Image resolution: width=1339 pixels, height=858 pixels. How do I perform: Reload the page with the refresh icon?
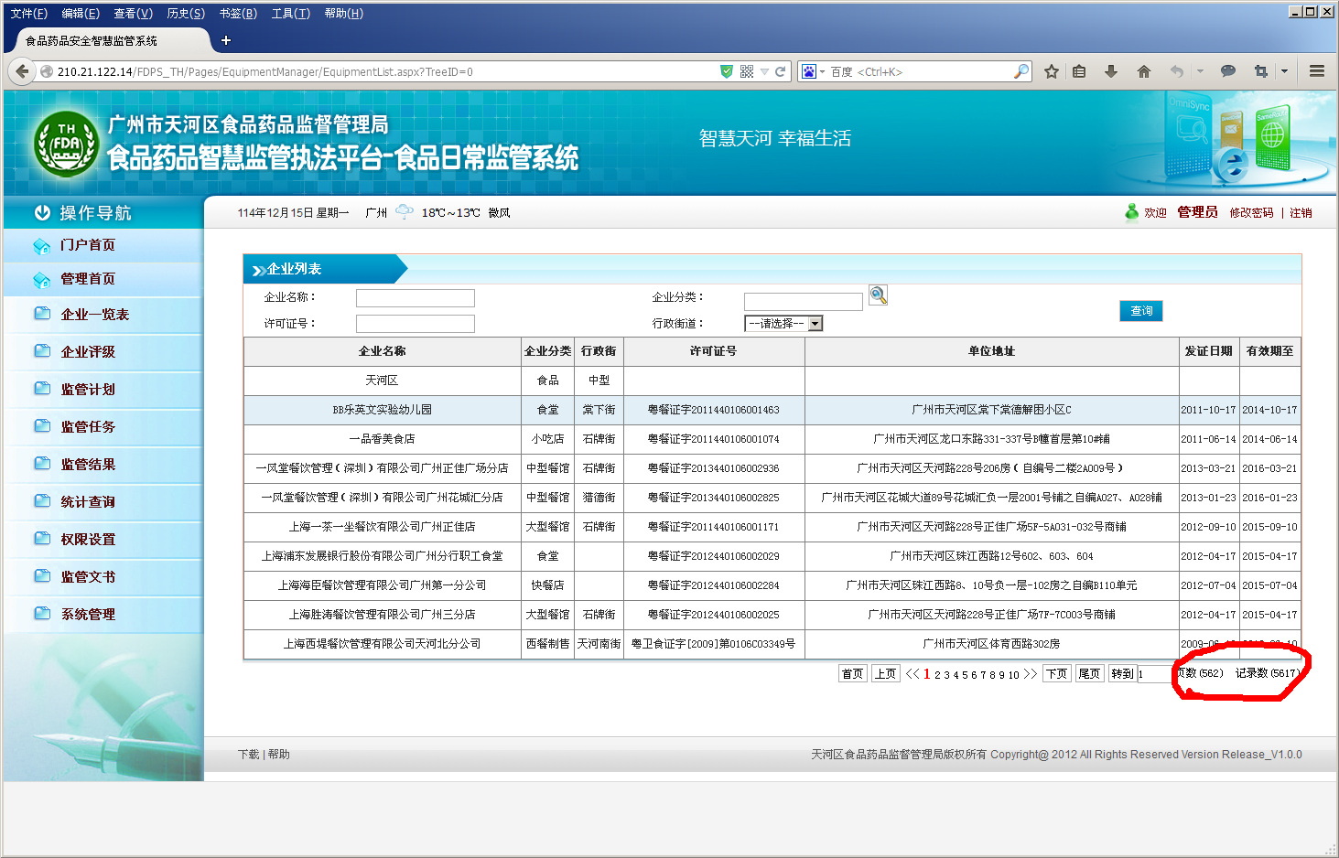781,71
